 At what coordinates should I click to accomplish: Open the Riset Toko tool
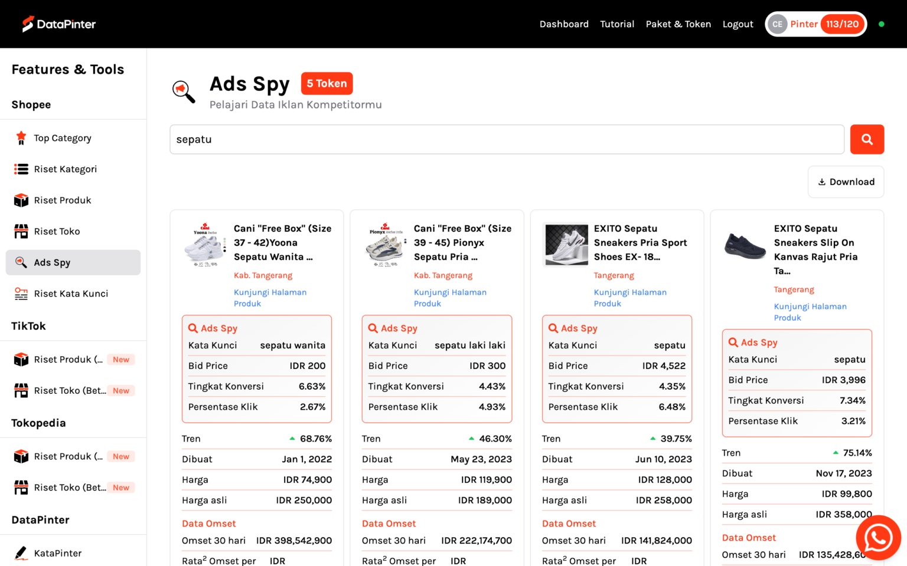tap(57, 231)
